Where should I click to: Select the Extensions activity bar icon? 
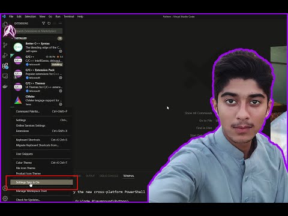point(5,66)
